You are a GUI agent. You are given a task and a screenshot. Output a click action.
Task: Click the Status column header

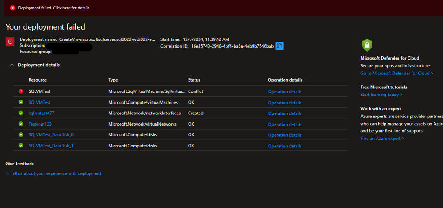click(194, 80)
